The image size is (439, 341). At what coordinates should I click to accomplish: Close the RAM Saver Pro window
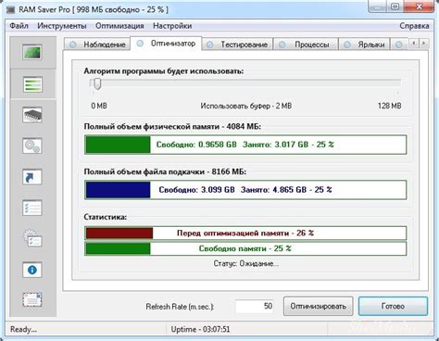coord(419,6)
